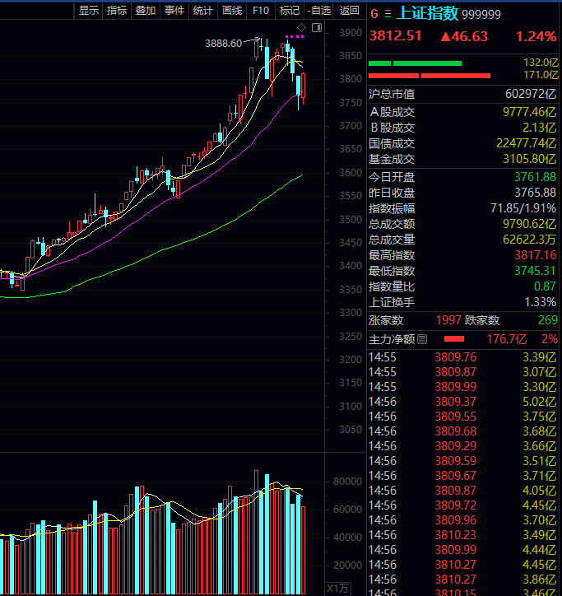This screenshot has width=562, height=596.
Task: Click 主力净额 value 176.7亿
Action: [507, 339]
